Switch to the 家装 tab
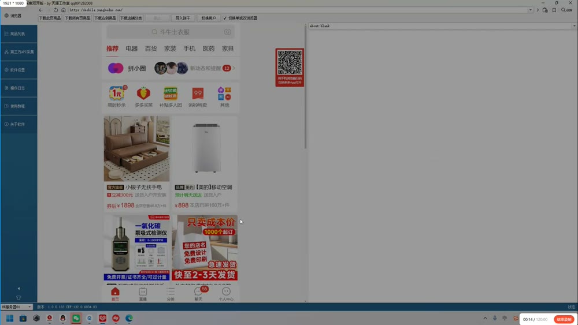 point(170,48)
